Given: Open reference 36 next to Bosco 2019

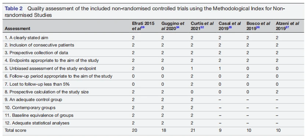Looking at the screenshot, I should click(258, 27).
